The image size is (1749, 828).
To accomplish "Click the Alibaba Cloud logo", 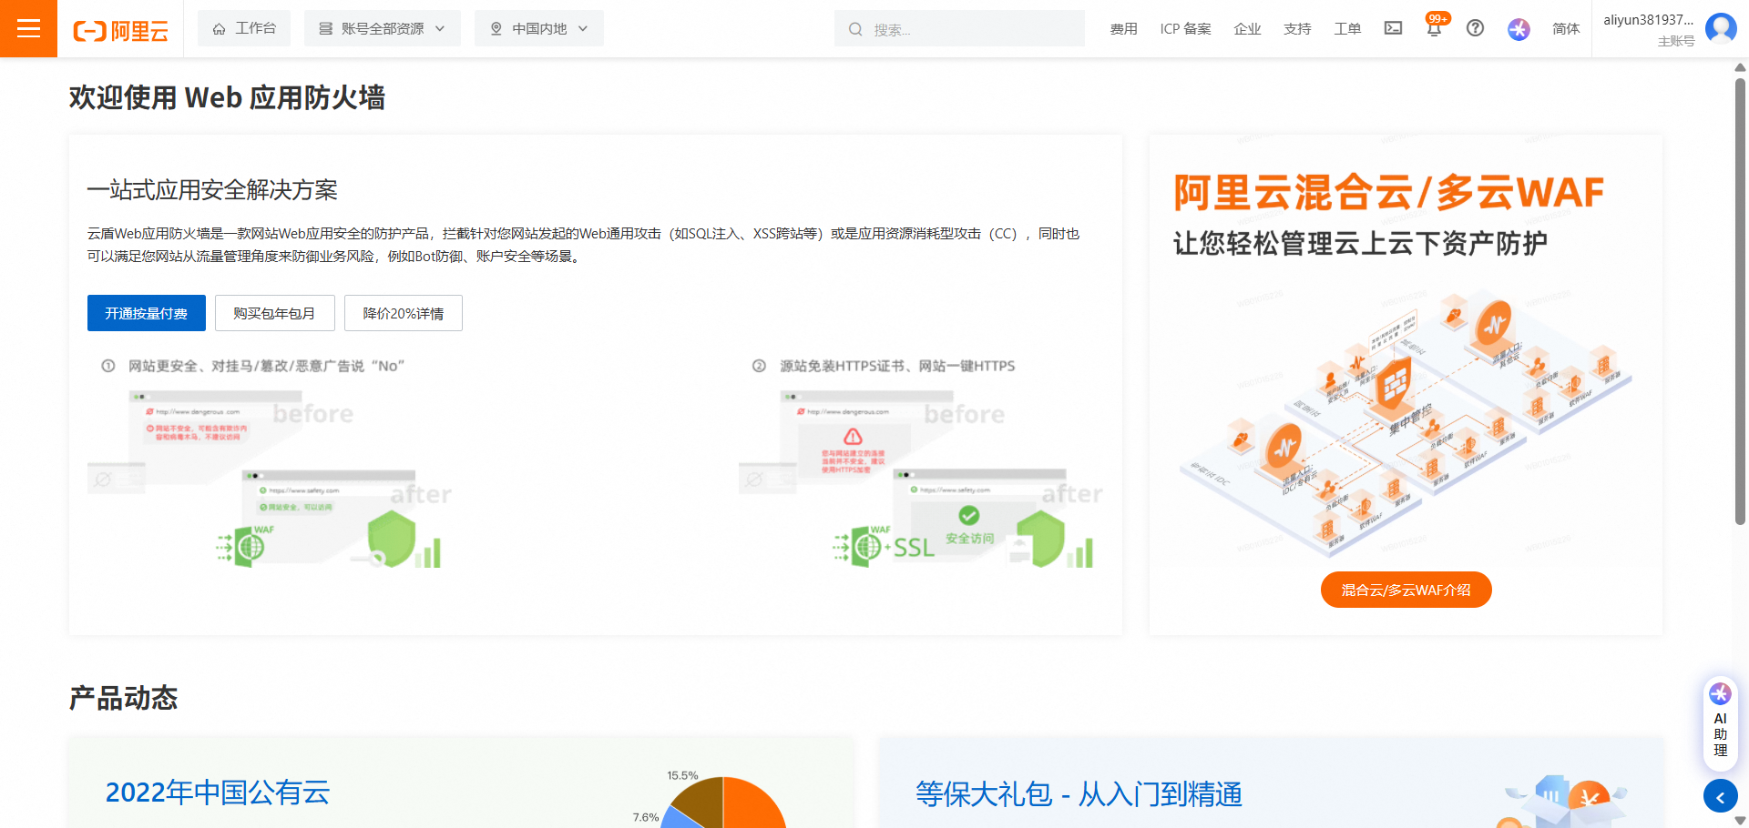I will [x=120, y=31].
